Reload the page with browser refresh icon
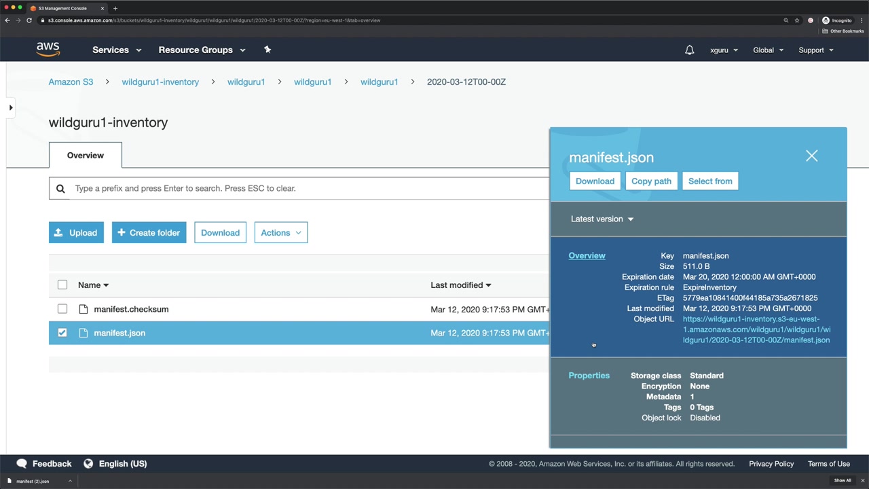Screen dimensions: 869x489 (x=29, y=20)
